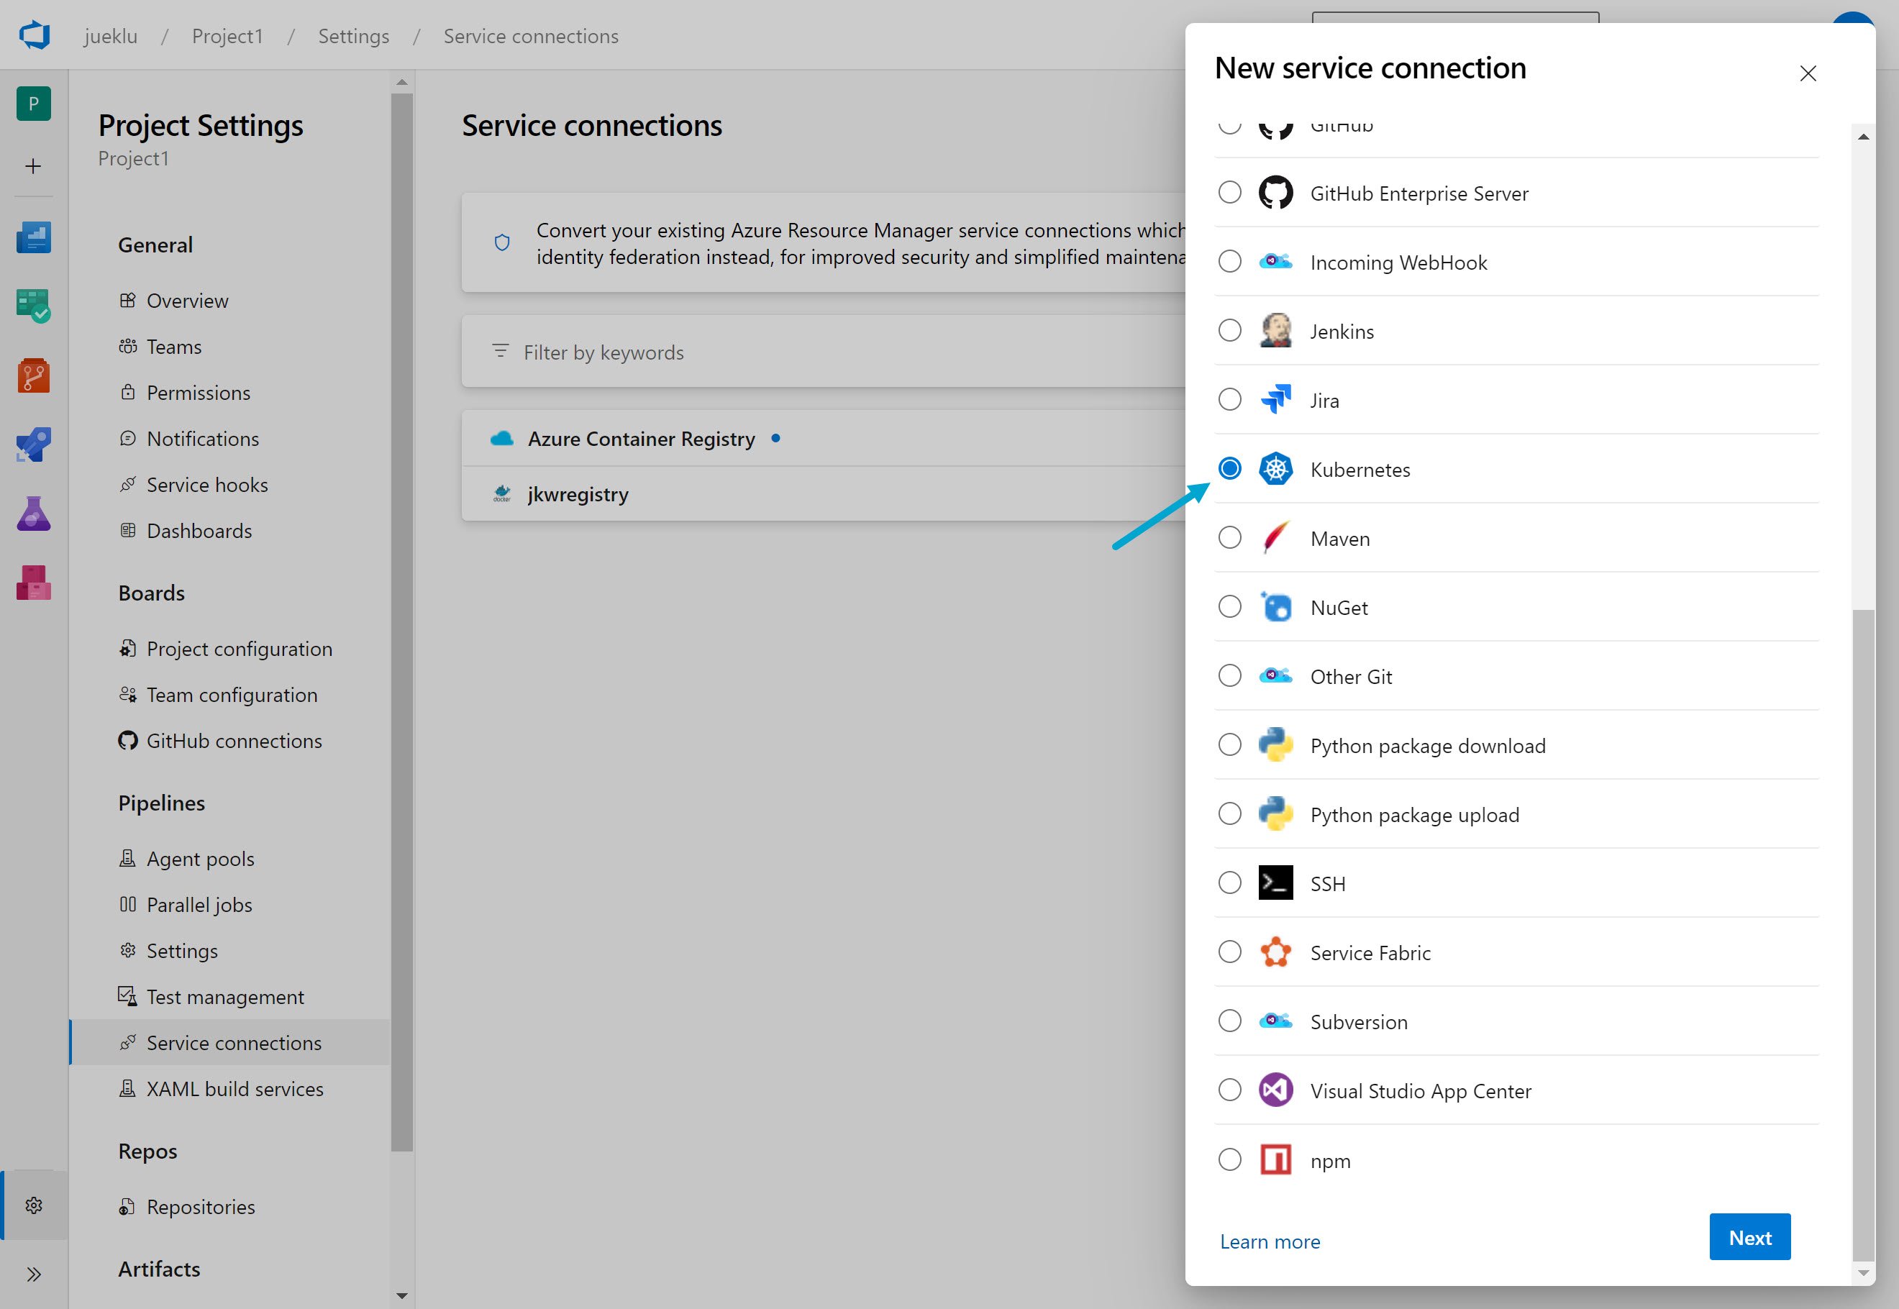The width and height of the screenshot is (1899, 1309).
Task: Open the Overview summary icon in left rail
Action: (x=33, y=237)
